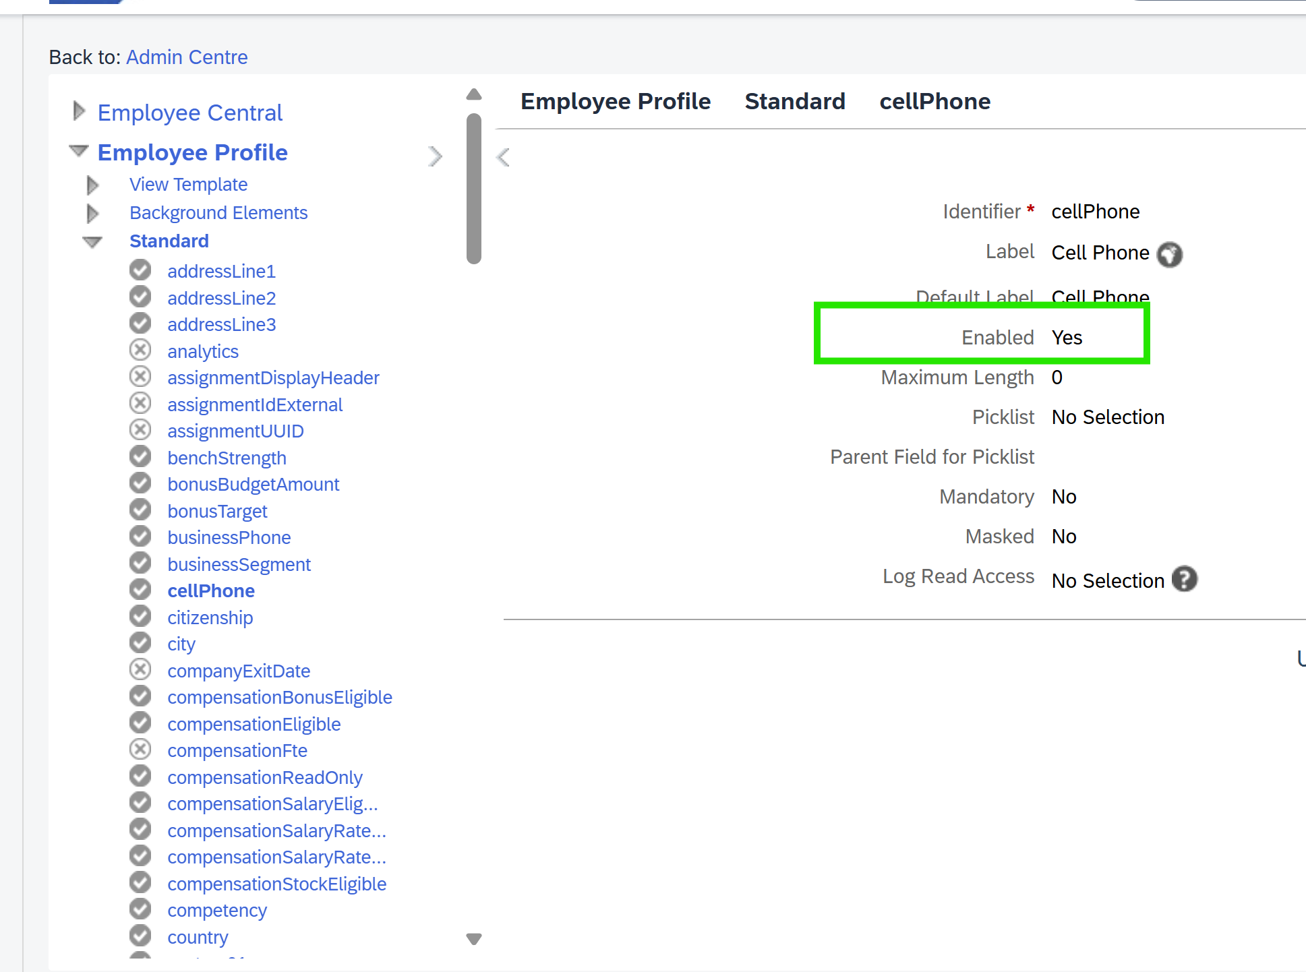Collapse the Standard node arrow
The height and width of the screenshot is (972, 1306).
[92, 242]
